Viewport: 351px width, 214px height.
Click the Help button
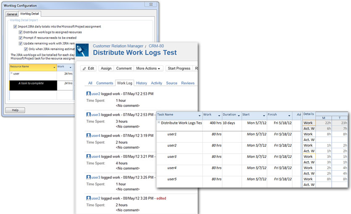pos(15,110)
